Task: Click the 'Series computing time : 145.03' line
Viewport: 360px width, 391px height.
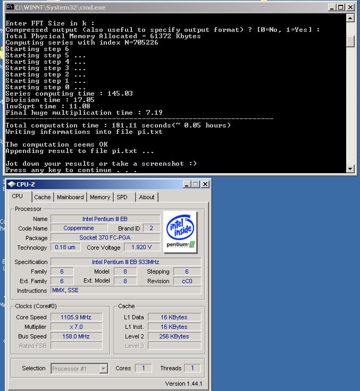Action: (x=69, y=93)
